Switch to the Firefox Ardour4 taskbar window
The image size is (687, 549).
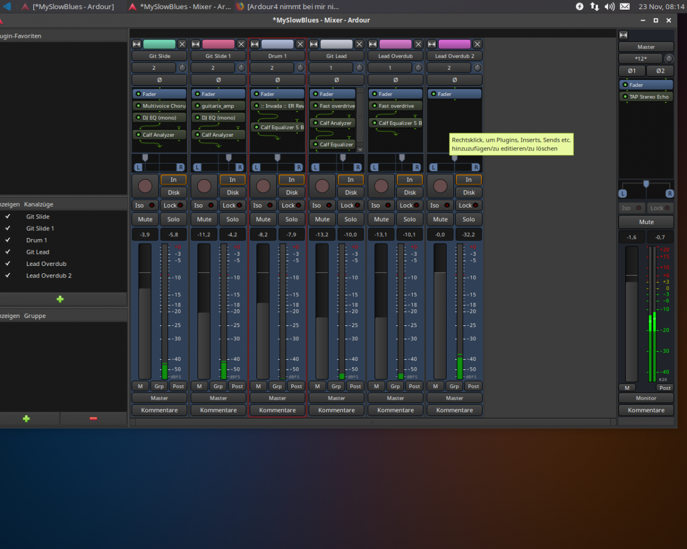(x=287, y=6)
